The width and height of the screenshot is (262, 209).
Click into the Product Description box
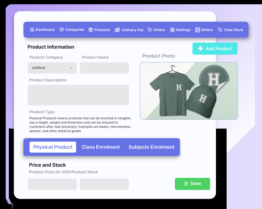click(x=78, y=95)
